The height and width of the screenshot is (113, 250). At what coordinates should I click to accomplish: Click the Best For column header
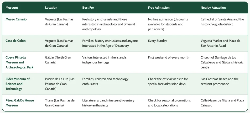pos(88,8)
